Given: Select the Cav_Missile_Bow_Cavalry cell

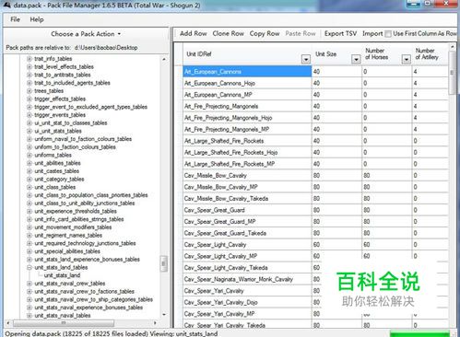Looking at the screenshot, I should 247,176.
